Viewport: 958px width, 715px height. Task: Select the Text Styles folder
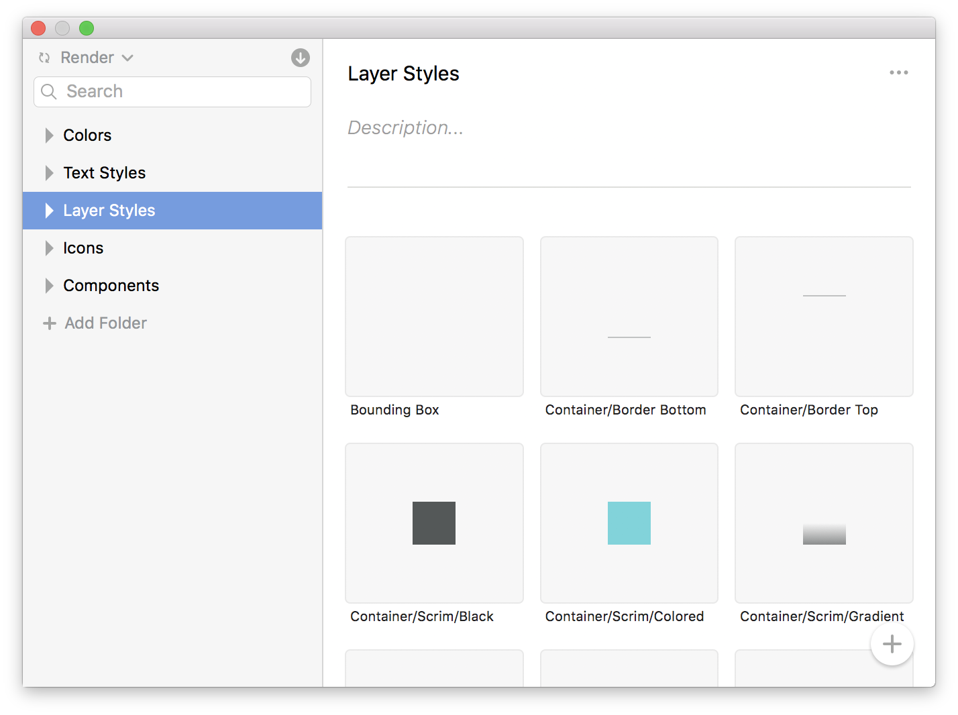(x=172, y=173)
